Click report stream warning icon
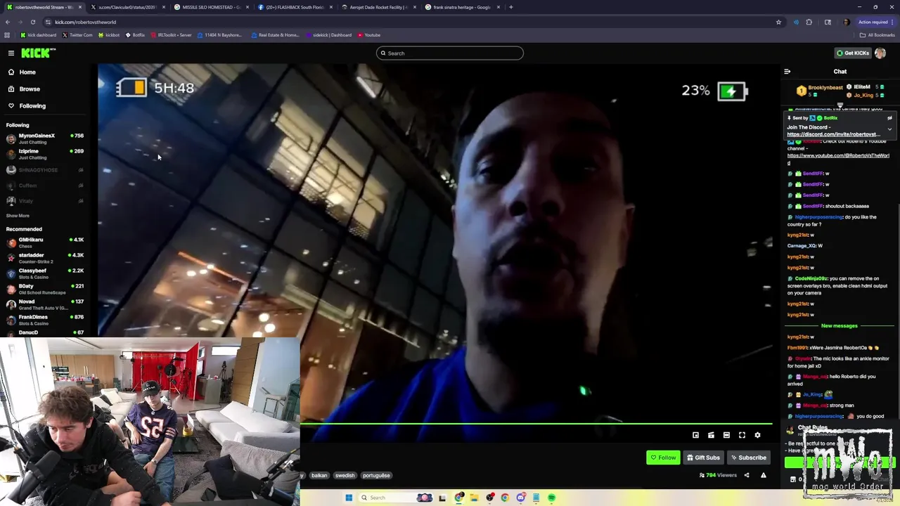900x506 pixels. pyautogui.click(x=763, y=475)
